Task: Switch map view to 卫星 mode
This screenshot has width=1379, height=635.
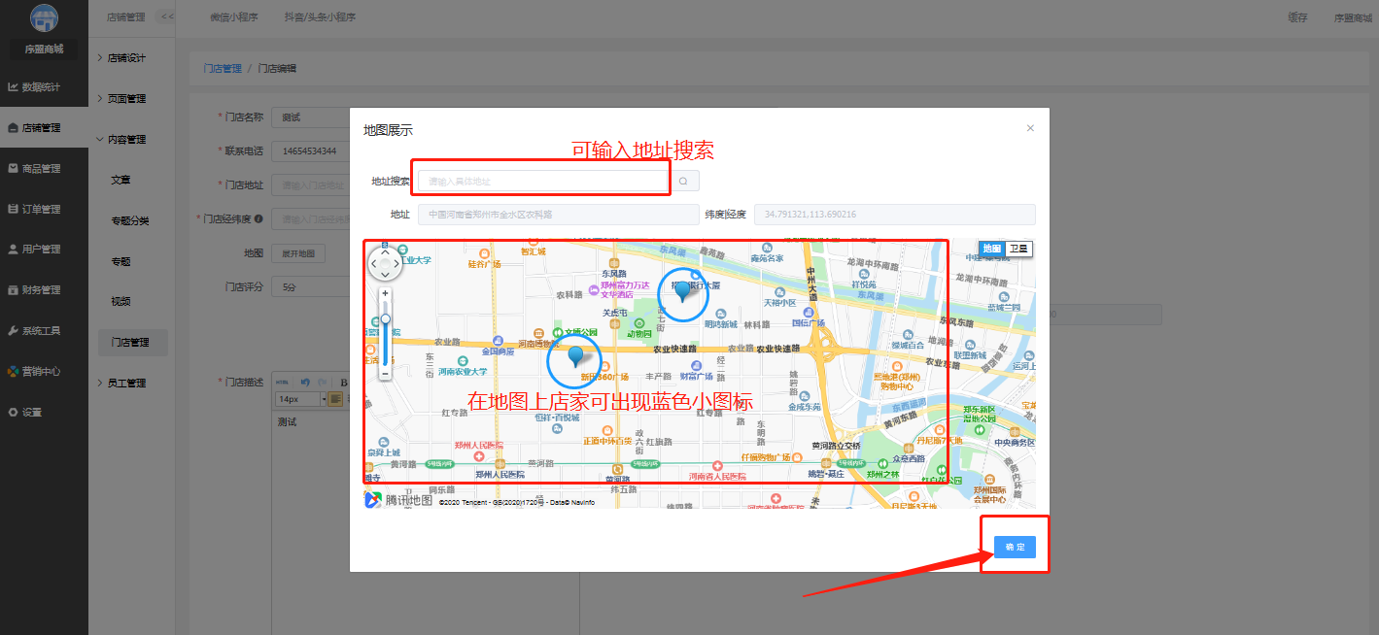Action: pos(1018,249)
